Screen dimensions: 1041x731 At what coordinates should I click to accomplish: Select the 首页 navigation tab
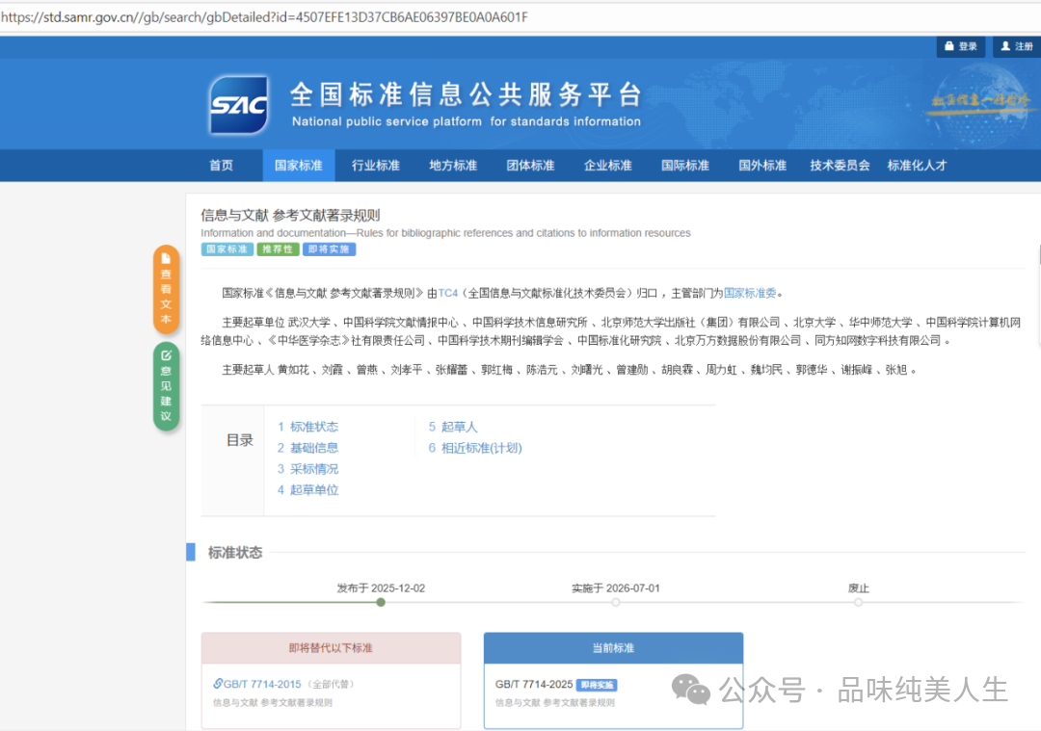[221, 166]
